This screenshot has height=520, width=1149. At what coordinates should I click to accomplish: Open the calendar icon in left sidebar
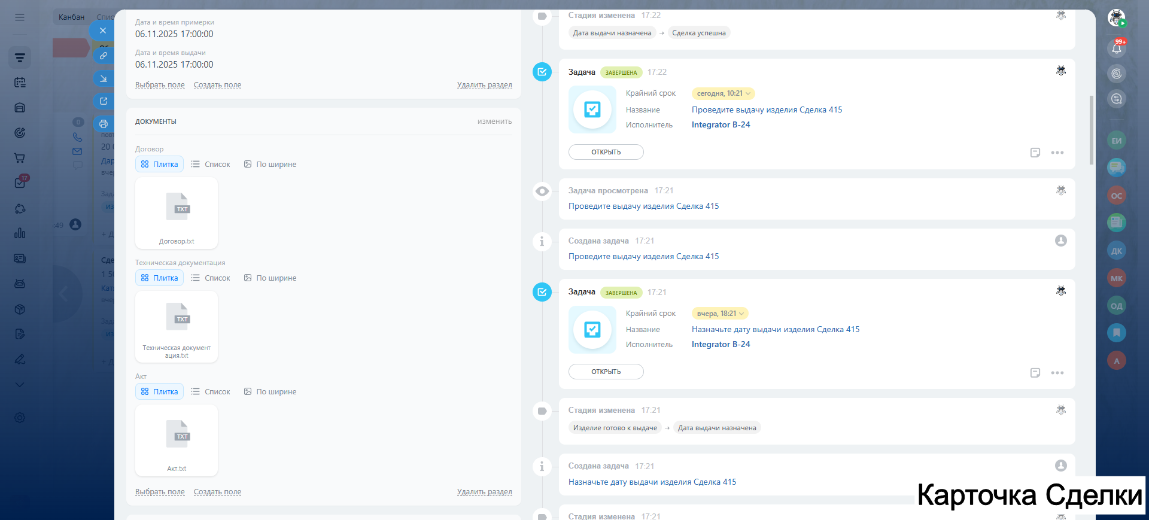(20, 83)
